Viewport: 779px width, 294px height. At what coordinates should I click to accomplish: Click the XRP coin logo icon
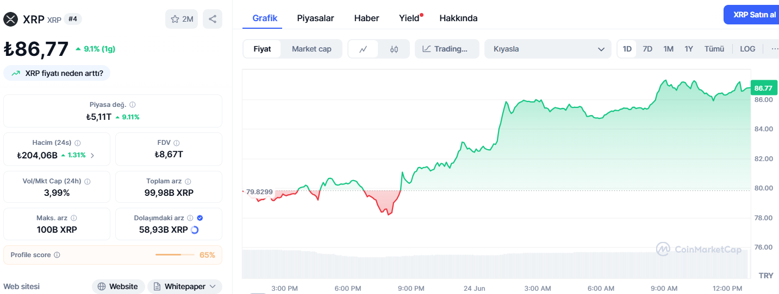(x=10, y=20)
